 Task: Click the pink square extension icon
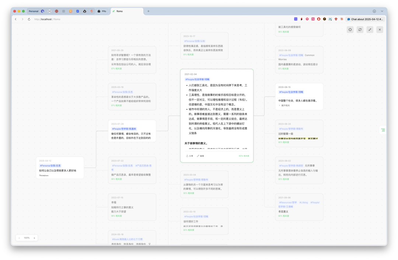point(313,19)
